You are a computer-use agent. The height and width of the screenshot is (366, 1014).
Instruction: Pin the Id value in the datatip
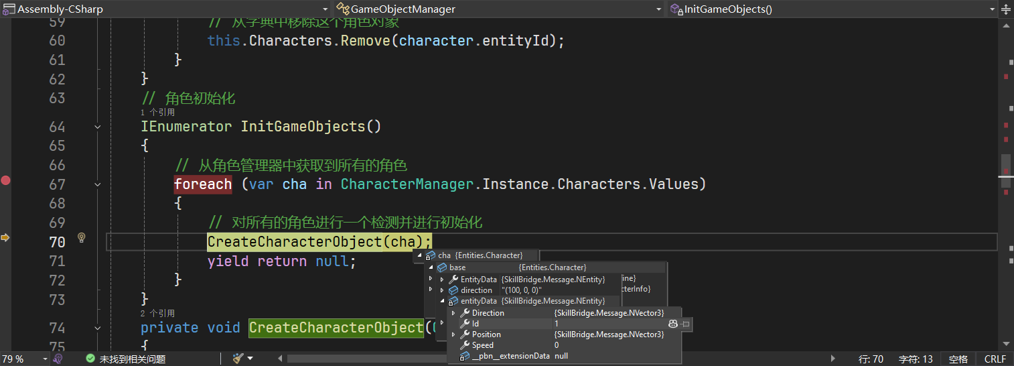coord(686,324)
